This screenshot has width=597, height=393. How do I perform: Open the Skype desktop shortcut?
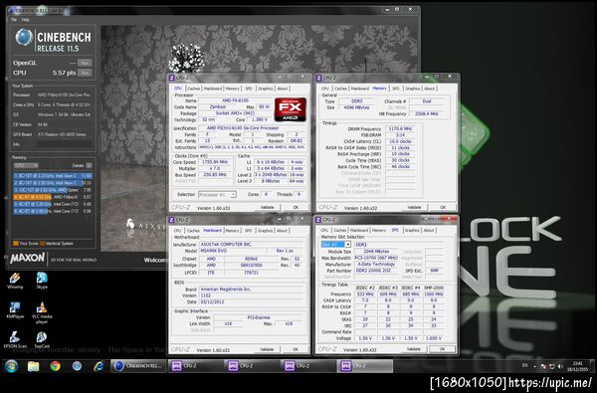pyautogui.click(x=42, y=281)
